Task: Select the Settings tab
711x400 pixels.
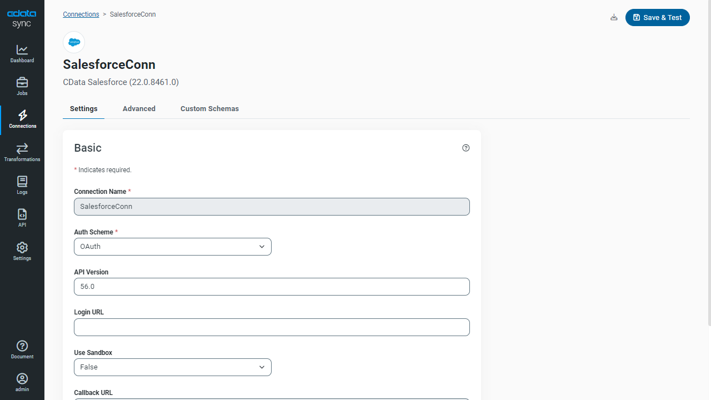Action: coord(84,109)
